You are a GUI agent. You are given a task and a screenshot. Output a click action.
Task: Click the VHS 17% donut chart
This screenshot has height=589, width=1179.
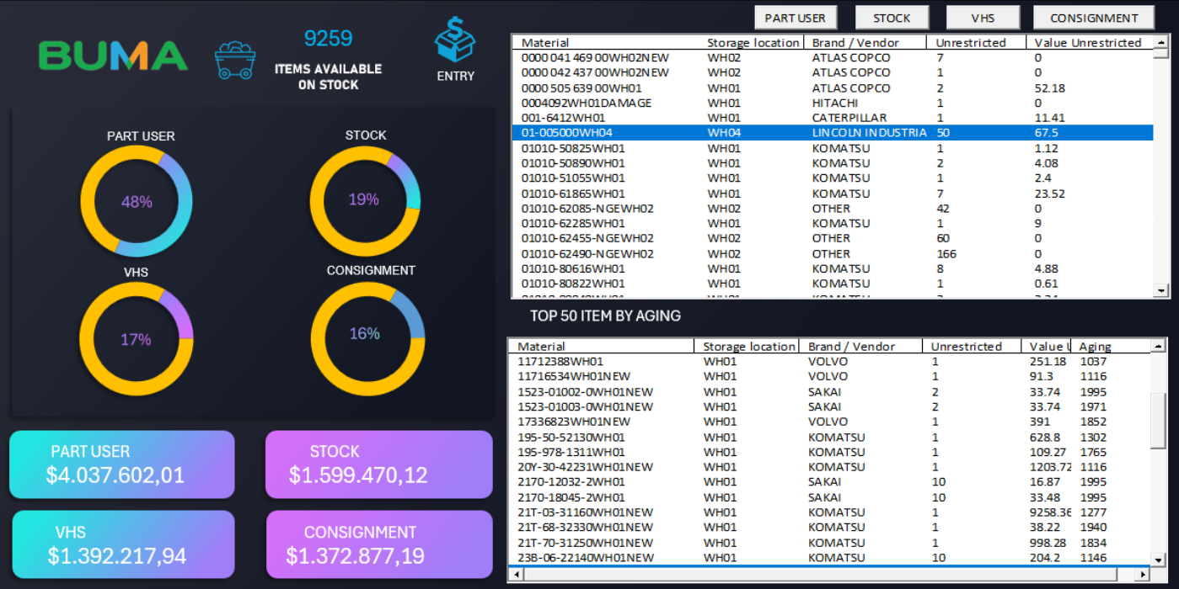137,339
